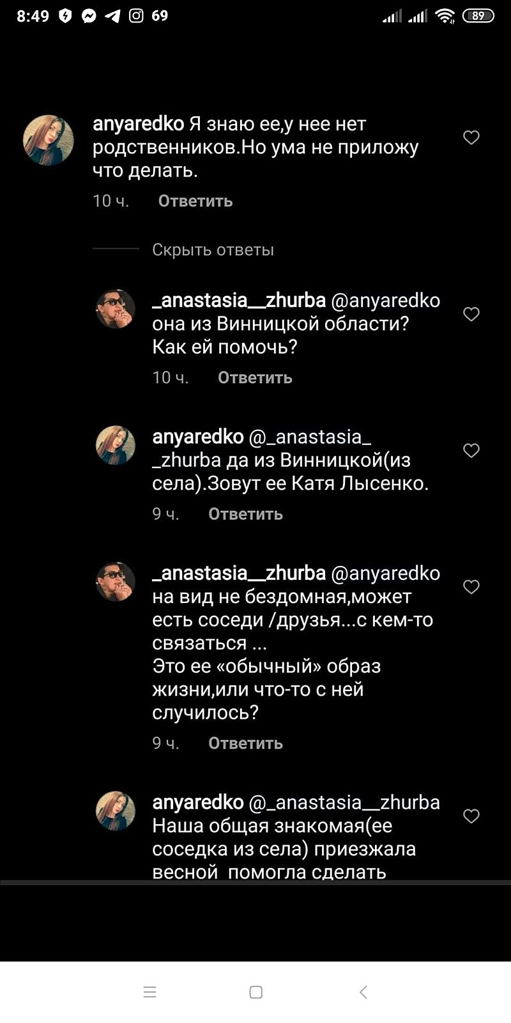This screenshot has width=511, height=1023.
Task: Like anyaredko's top comment about no relatives
Action: click(x=471, y=137)
